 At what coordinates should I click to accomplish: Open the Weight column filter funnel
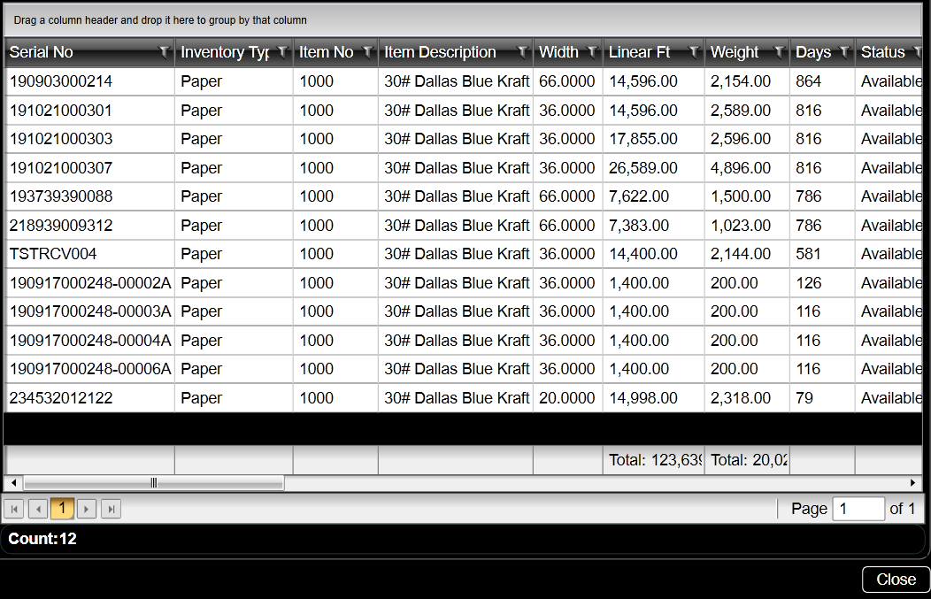coord(779,52)
